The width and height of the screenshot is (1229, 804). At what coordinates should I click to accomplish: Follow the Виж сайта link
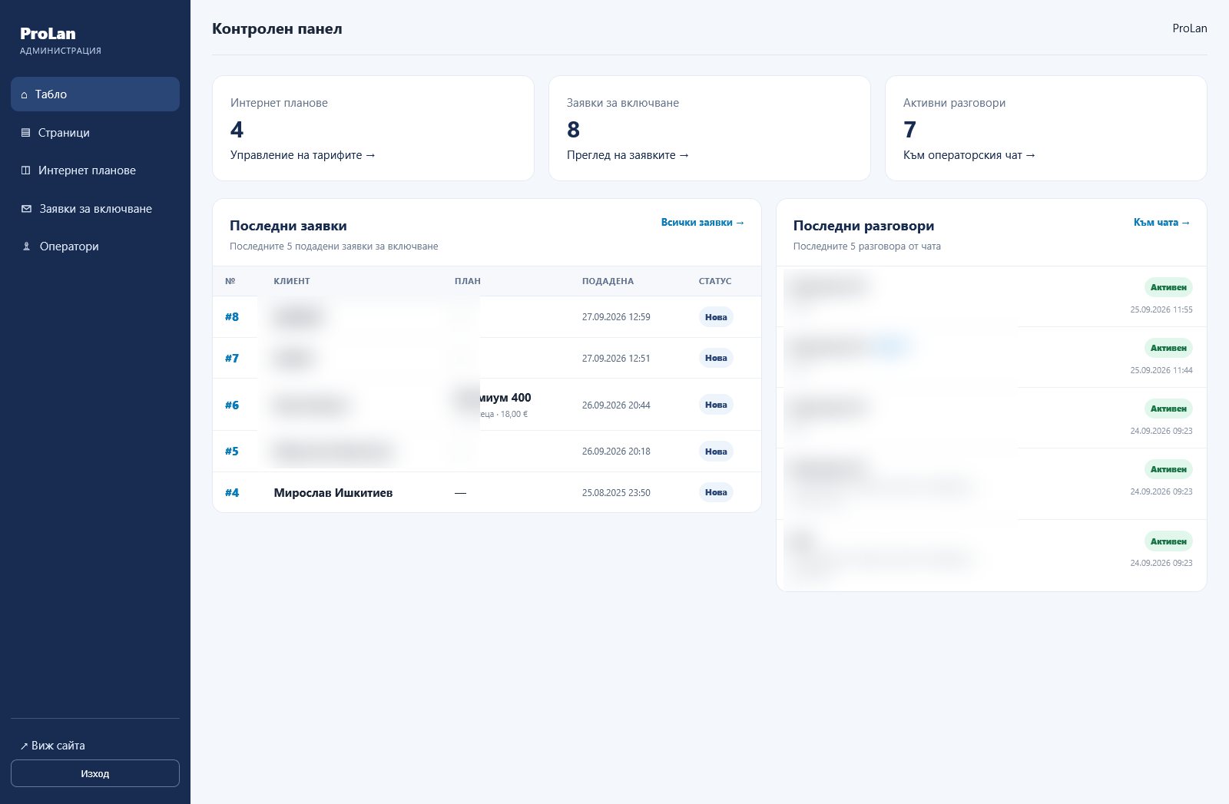tap(53, 746)
